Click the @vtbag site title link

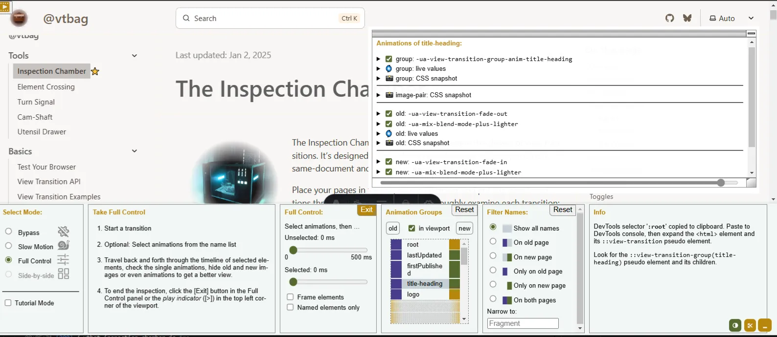tap(66, 19)
